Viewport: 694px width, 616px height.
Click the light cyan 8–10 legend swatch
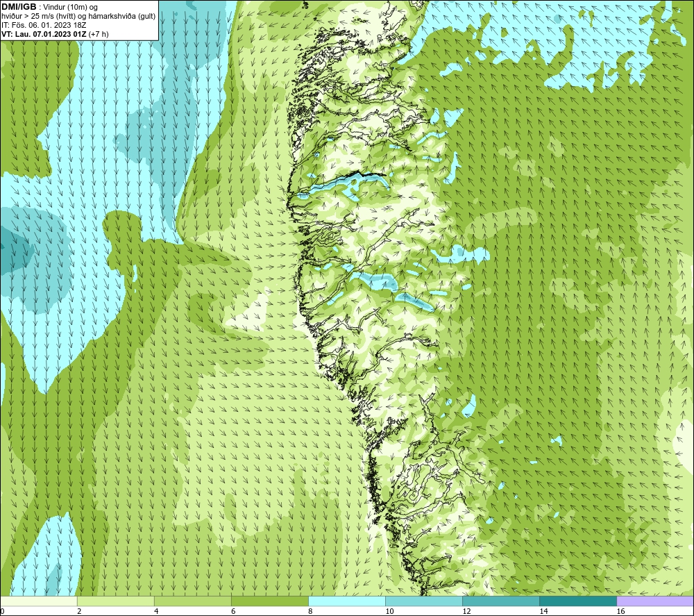click(x=347, y=601)
